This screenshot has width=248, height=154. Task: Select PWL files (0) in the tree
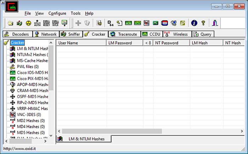coord(28,67)
